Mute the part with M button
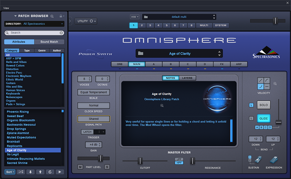Image resolution: width=291 pixels, height=179 pixels. click(x=80, y=167)
